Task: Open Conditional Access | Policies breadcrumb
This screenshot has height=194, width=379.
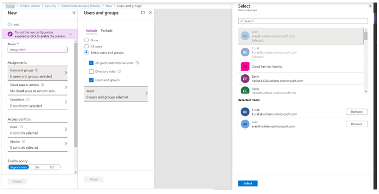Action: point(81,6)
